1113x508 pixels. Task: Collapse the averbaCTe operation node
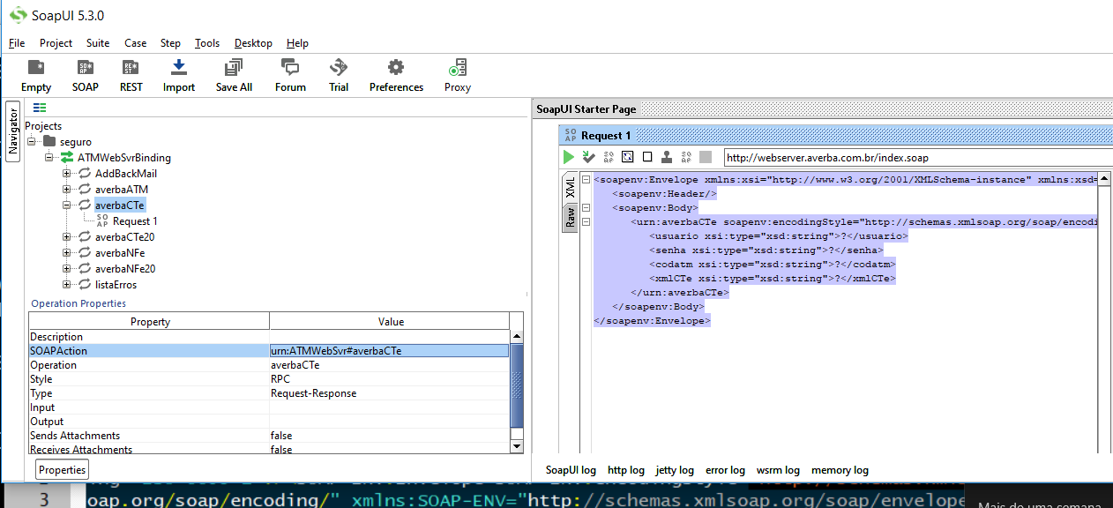[67, 205]
